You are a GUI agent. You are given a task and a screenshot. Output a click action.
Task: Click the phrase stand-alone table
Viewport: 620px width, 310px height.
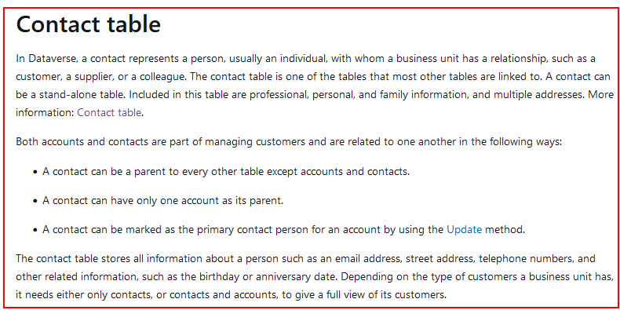76,95
